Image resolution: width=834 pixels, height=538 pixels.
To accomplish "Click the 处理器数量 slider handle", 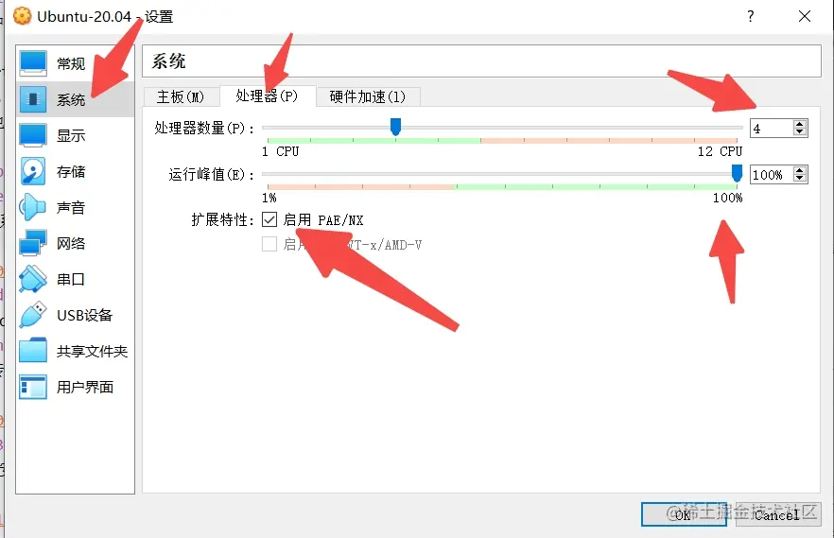I will click(x=395, y=127).
